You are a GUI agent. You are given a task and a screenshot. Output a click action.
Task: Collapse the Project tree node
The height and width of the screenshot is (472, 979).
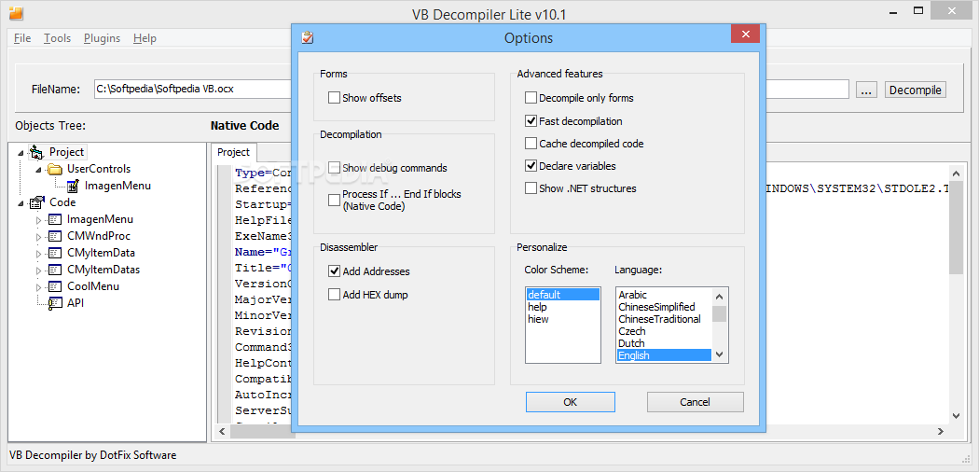[21, 152]
